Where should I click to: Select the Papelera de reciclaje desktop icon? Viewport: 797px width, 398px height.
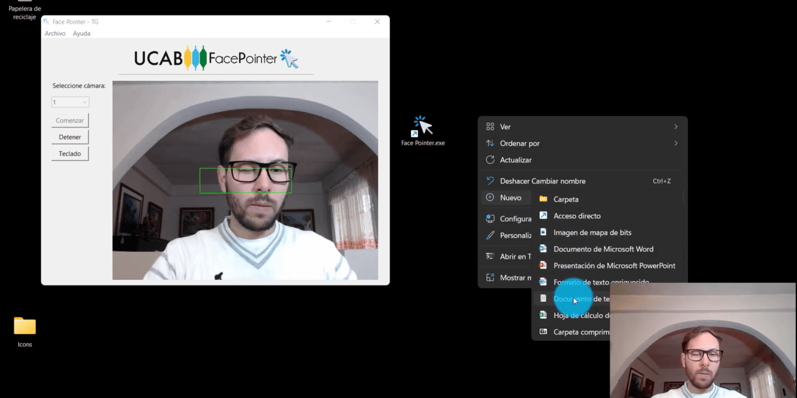pyautogui.click(x=25, y=9)
